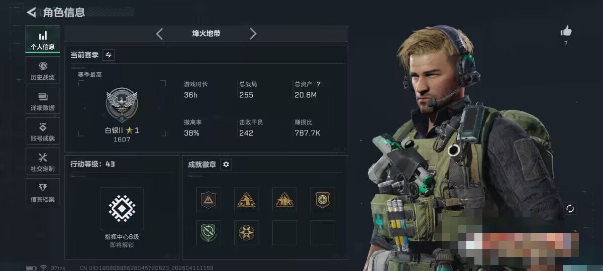Click the first empty badge slot

pos(284,233)
